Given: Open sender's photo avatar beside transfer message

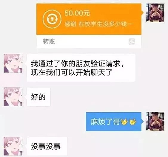Looking at the screenshot, I should click(x=155, y=13).
